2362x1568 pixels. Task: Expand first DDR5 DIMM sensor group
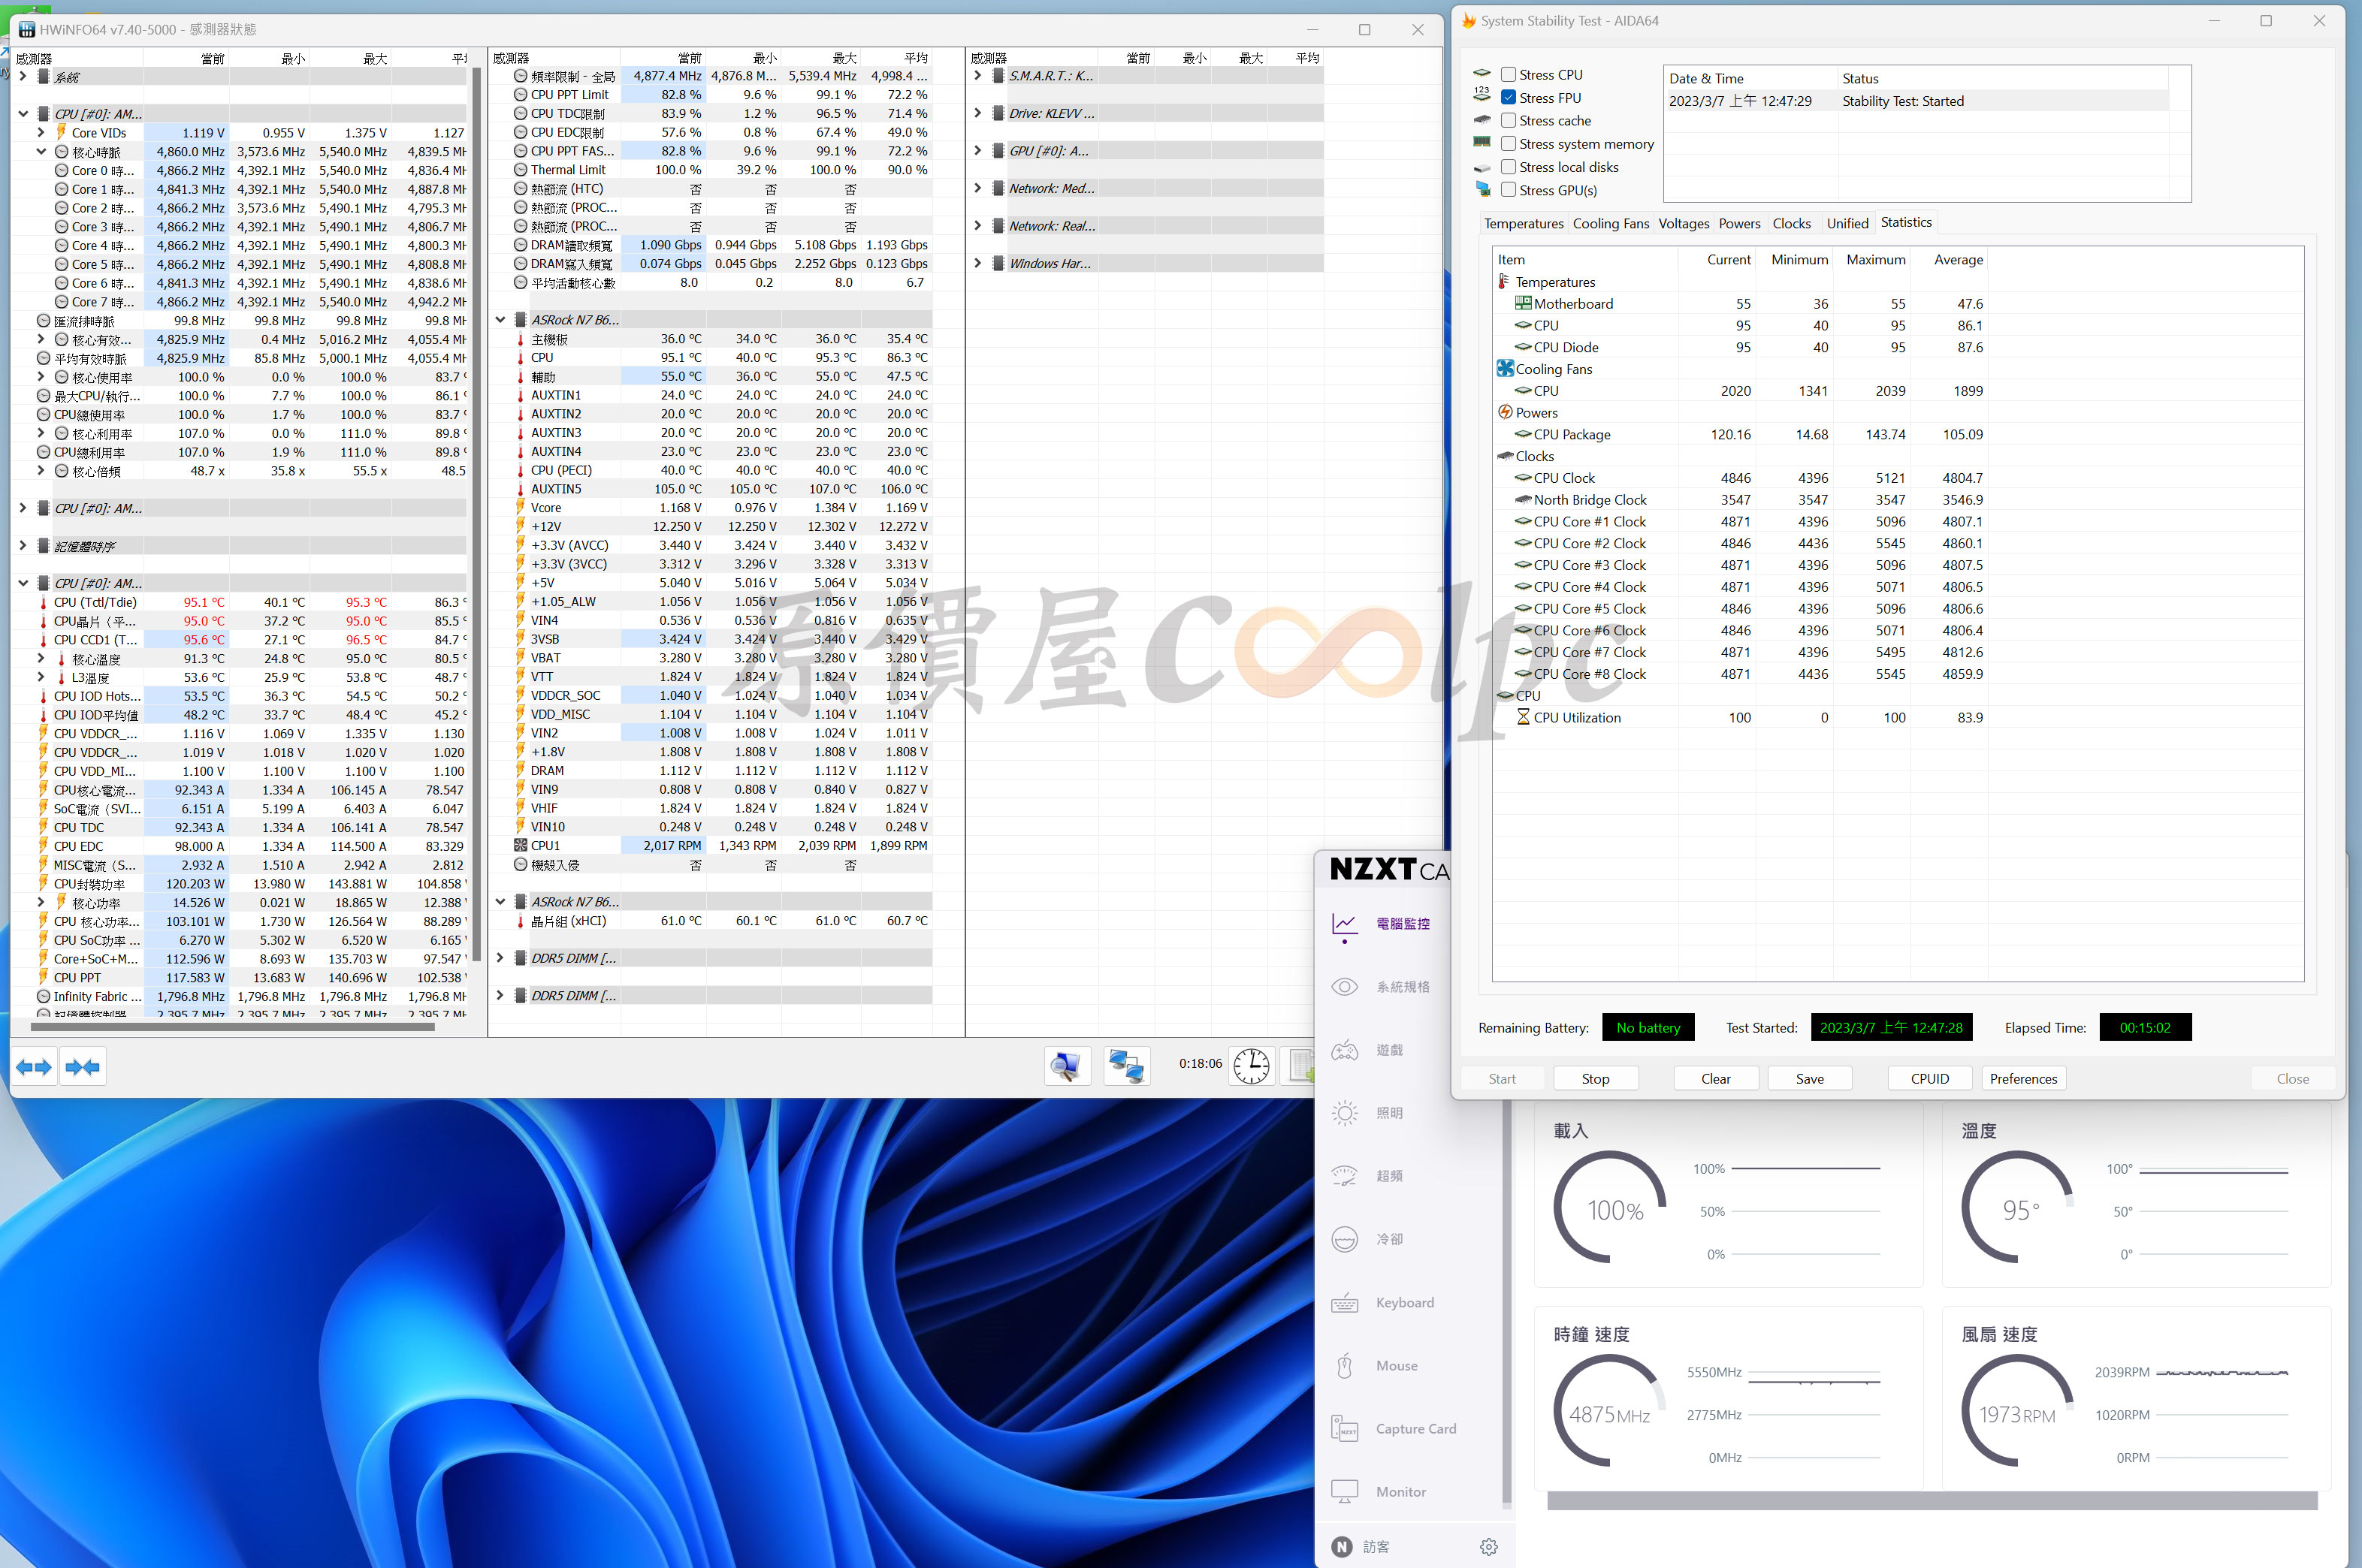coord(500,958)
